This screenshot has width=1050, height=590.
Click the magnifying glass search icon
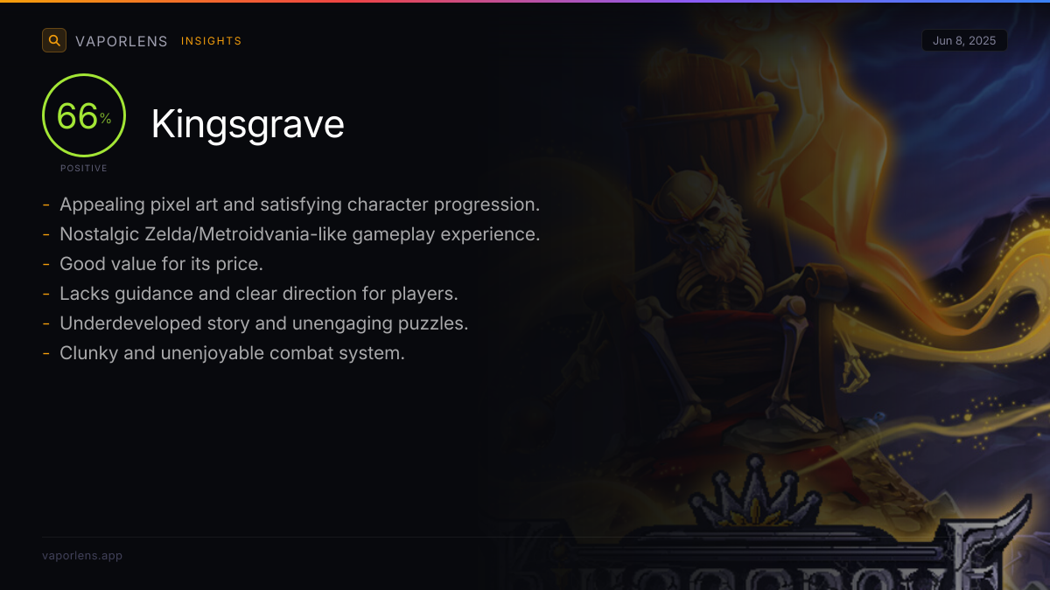(x=54, y=40)
